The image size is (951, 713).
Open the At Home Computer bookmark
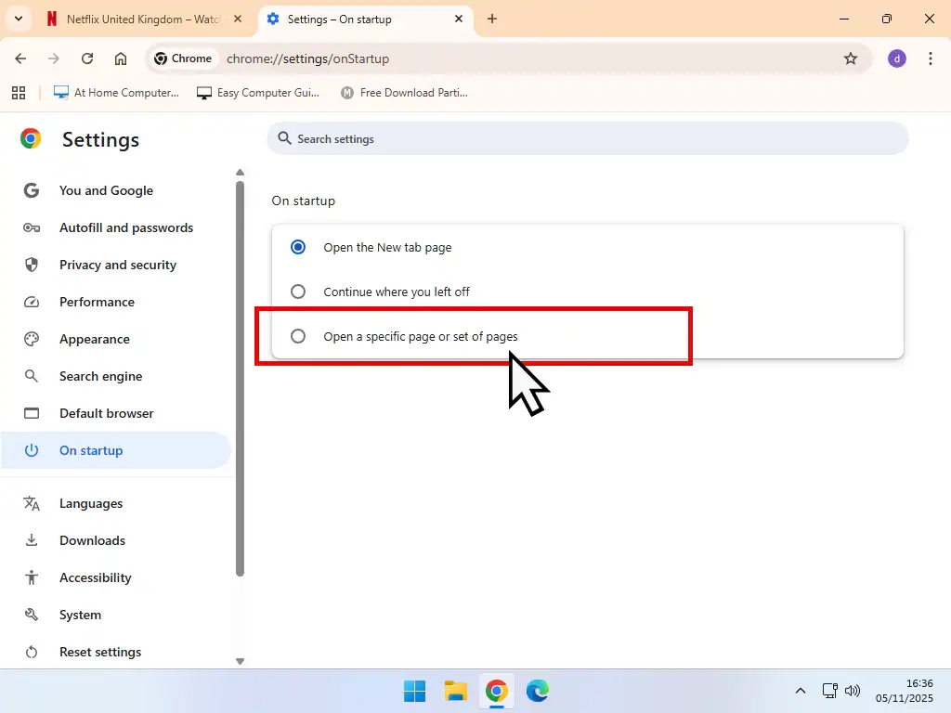pos(115,92)
